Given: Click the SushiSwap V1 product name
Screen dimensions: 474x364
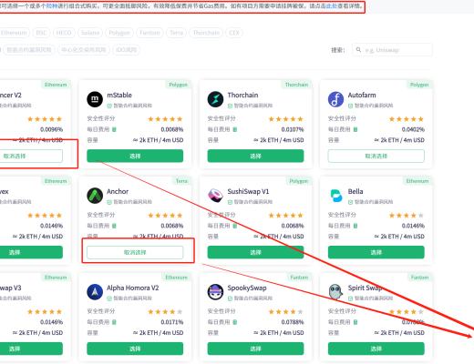Looking at the screenshot, I should 248,191.
